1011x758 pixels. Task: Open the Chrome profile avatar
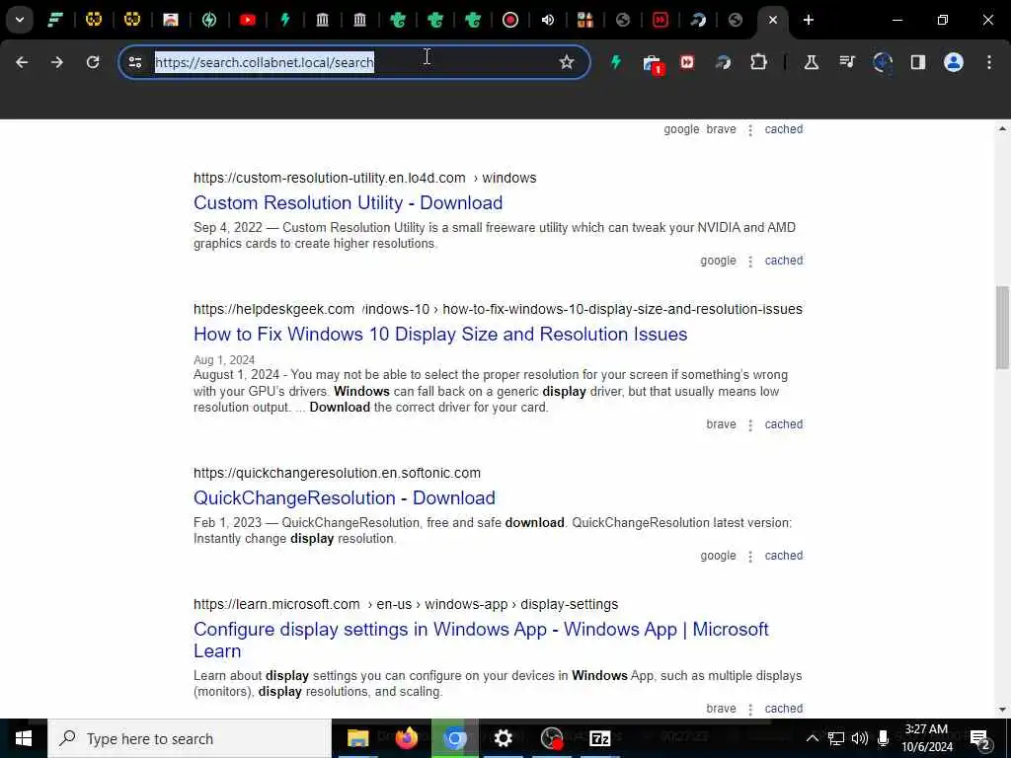[x=954, y=62]
